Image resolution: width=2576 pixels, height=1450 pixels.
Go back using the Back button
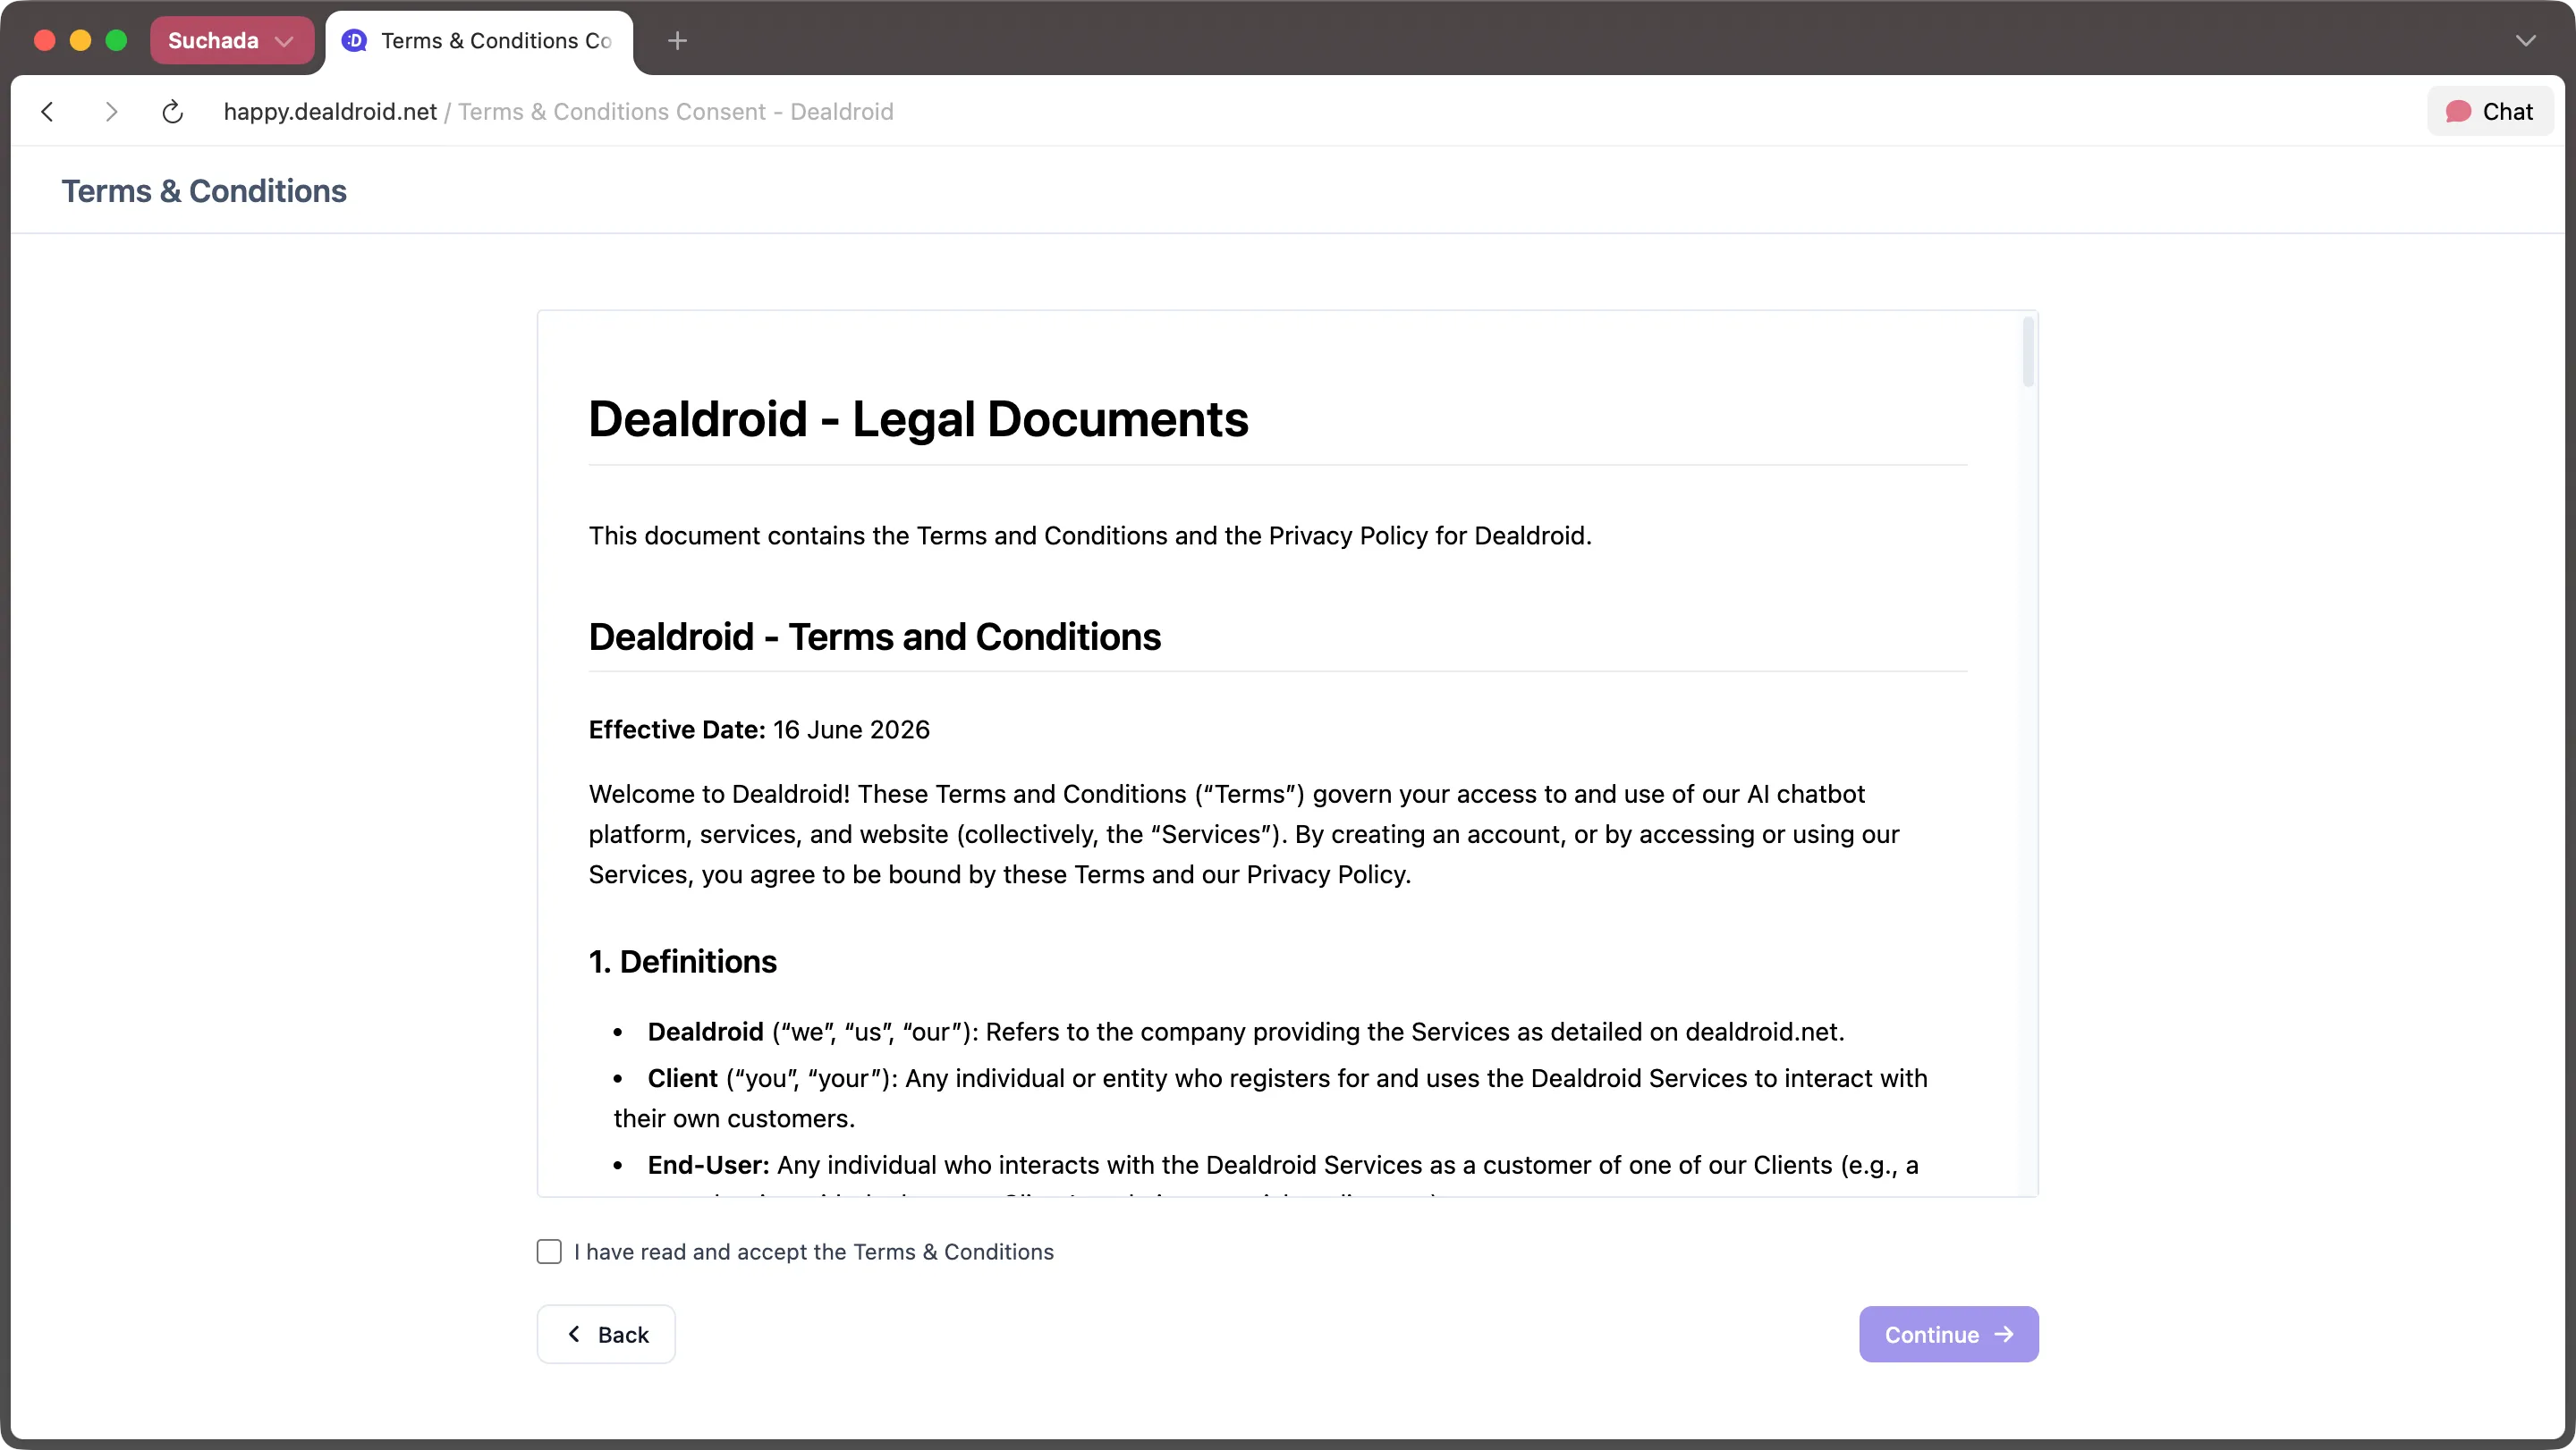tap(605, 1334)
